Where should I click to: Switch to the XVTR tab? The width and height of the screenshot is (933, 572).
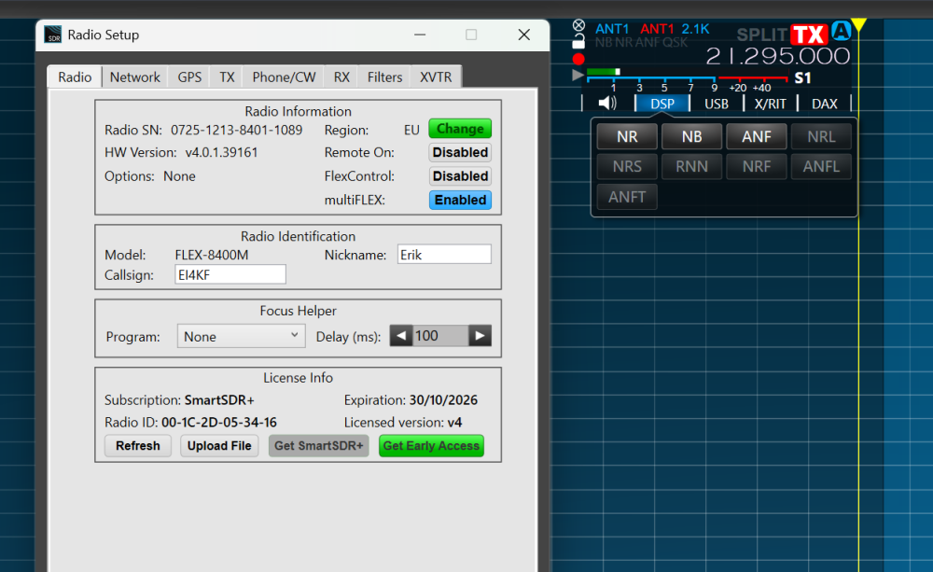click(x=436, y=77)
